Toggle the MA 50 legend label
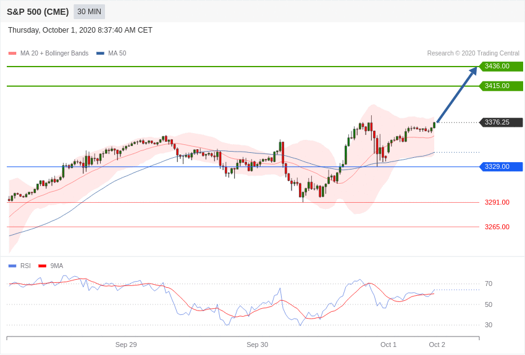 [117, 54]
